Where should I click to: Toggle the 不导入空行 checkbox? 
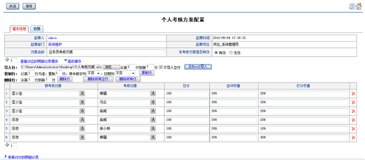coord(161,67)
